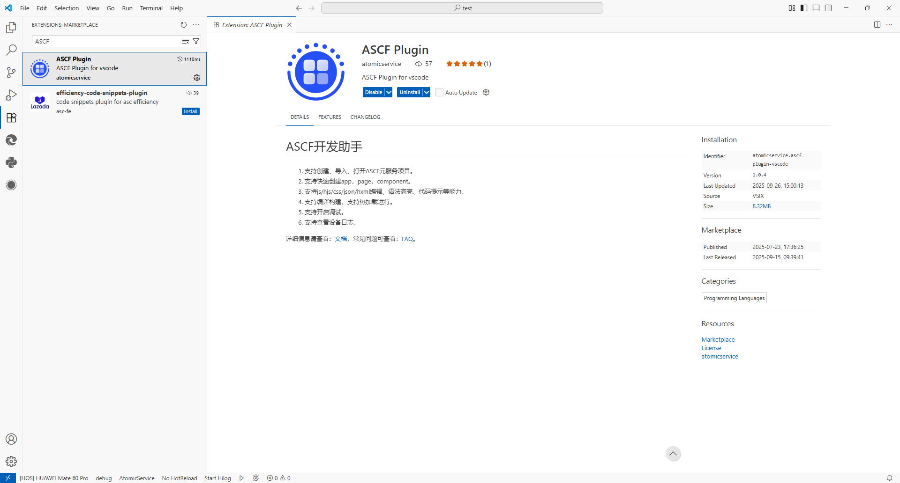Switch to the FEATURES tab
Image resolution: width=900 pixels, height=483 pixels.
(x=330, y=117)
